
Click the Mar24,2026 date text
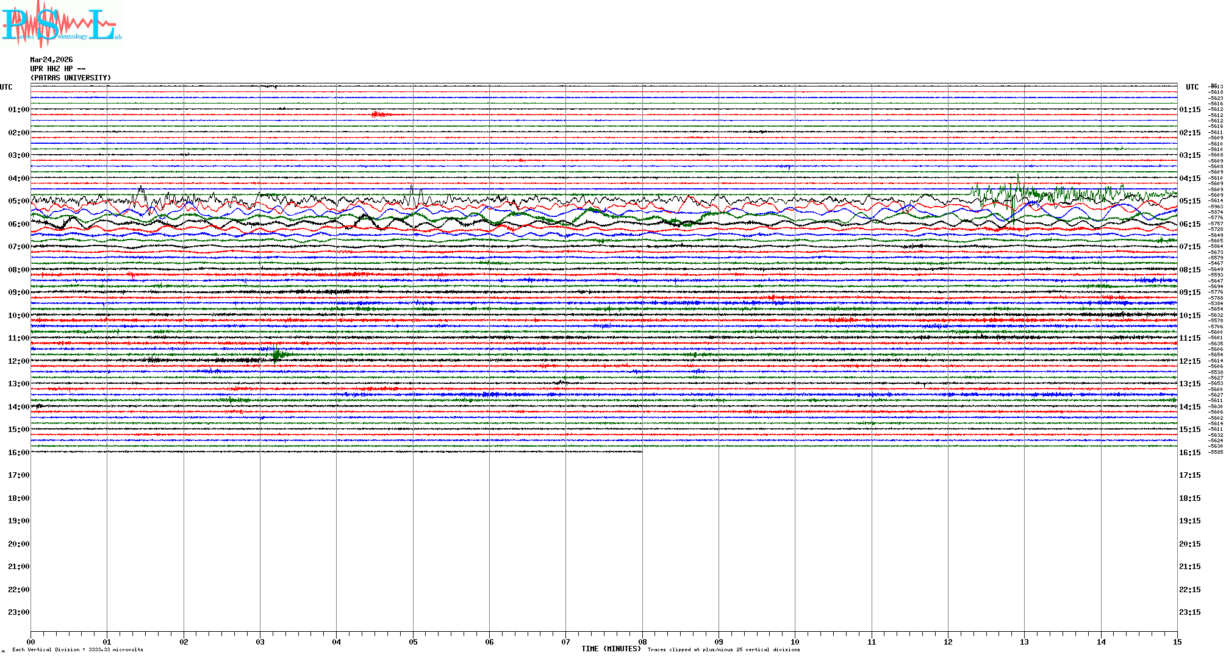(51, 60)
